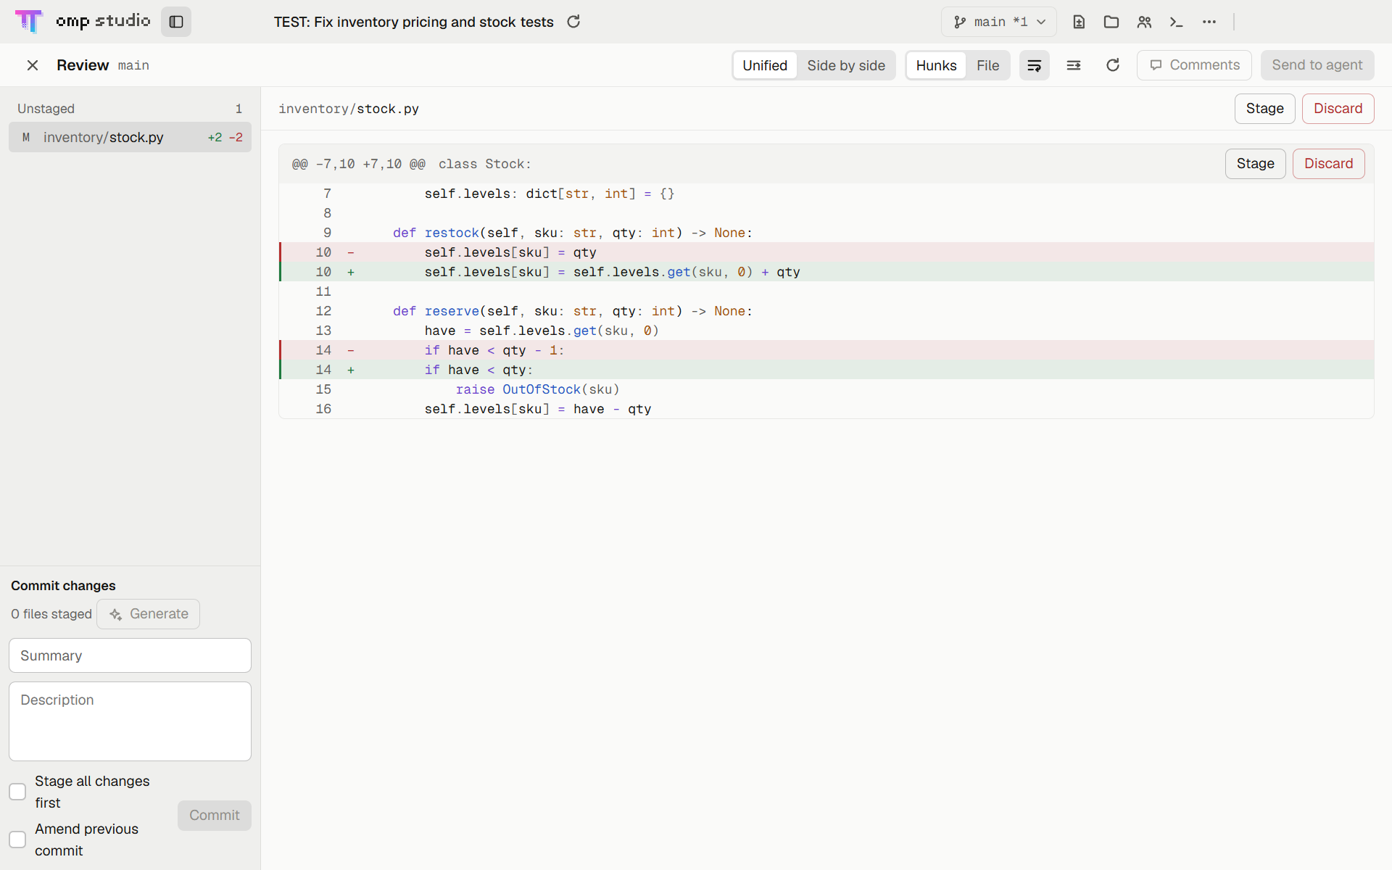Open the terminal icon

1177,22
